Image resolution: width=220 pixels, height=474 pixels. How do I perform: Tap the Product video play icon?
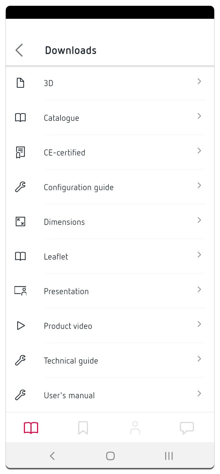(21, 326)
